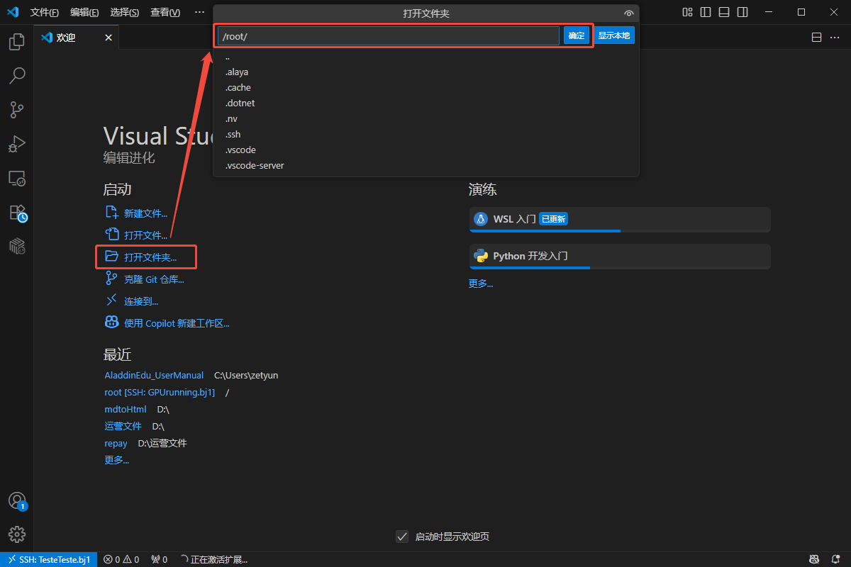Click the errors and warnings status indicator

[121, 560]
